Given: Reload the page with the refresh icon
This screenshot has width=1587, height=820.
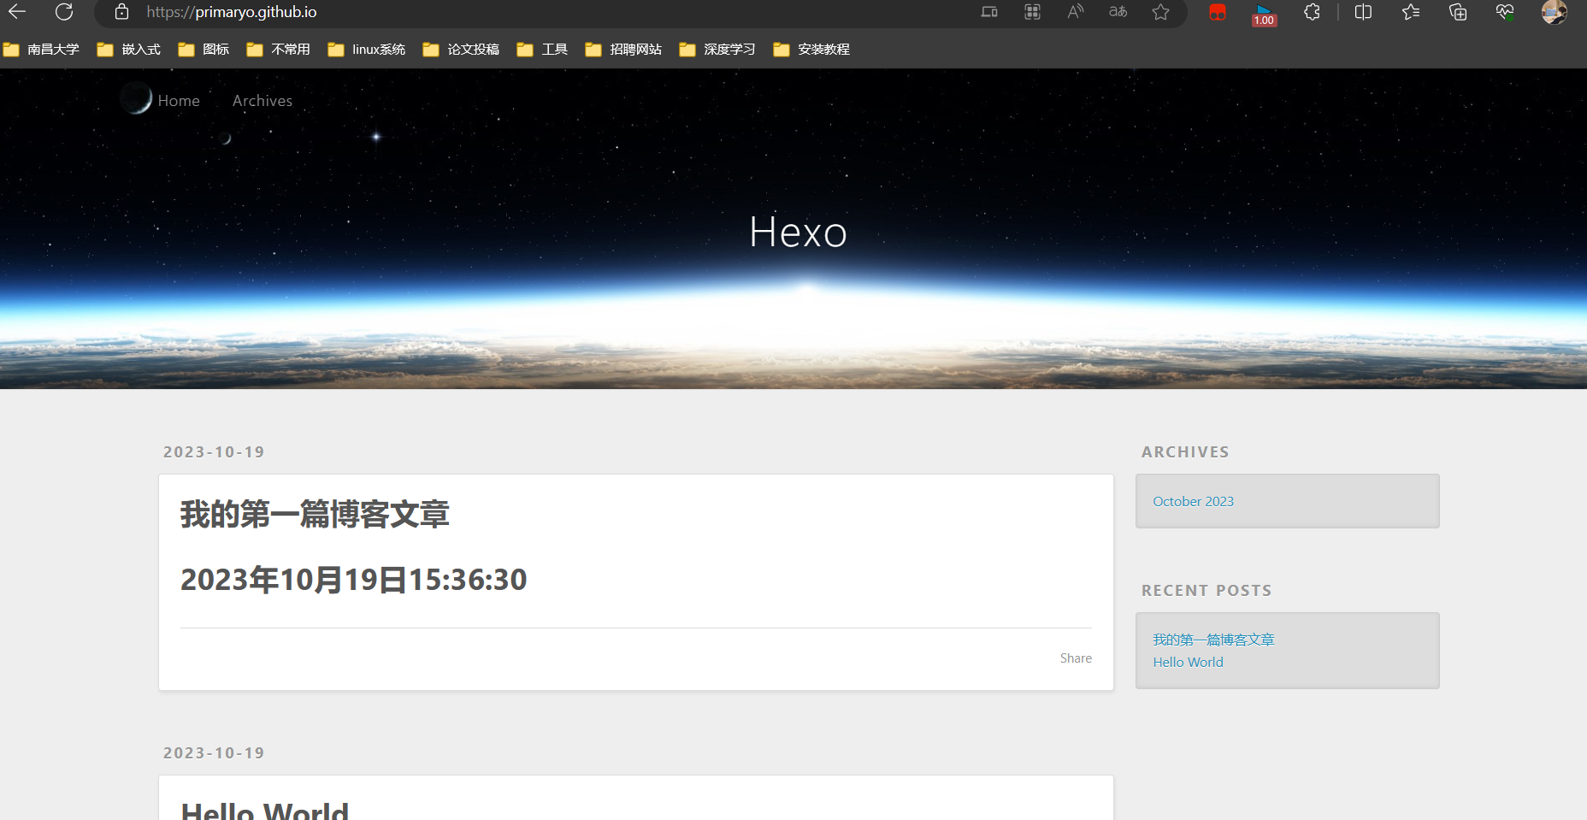Looking at the screenshot, I should [x=64, y=12].
